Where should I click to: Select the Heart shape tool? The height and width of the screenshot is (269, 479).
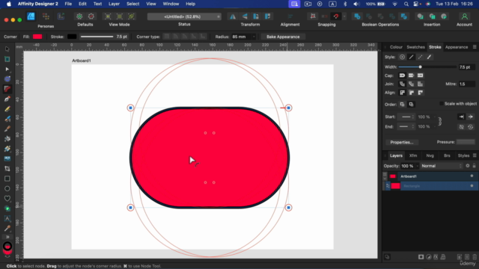tap(7, 199)
